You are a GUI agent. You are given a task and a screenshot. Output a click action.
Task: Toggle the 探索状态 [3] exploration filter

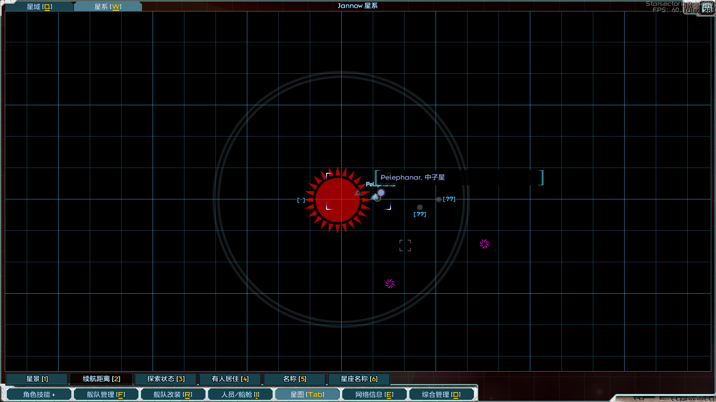pyautogui.click(x=166, y=379)
